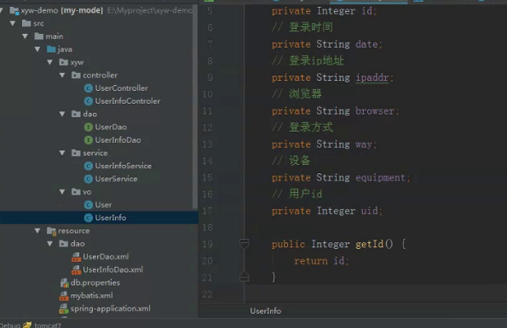Click the UserInfoService class icon
The width and height of the screenshot is (507, 328).
click(89, 166)
